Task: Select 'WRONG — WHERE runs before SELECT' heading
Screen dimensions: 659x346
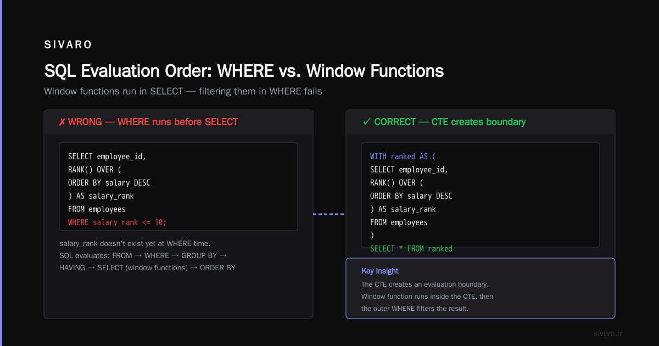Action: click(153, 122)
